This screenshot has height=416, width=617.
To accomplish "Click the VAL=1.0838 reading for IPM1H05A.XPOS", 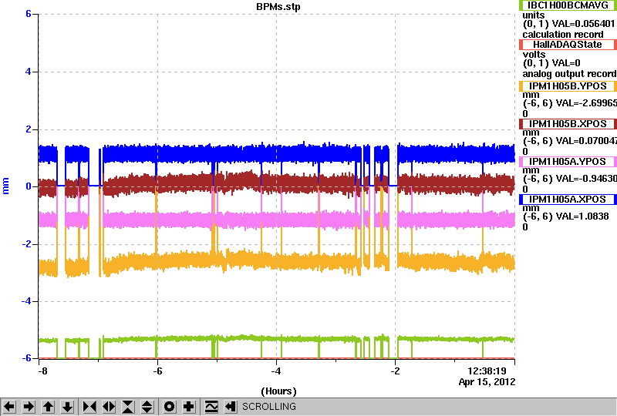I will tap(581, 216).
